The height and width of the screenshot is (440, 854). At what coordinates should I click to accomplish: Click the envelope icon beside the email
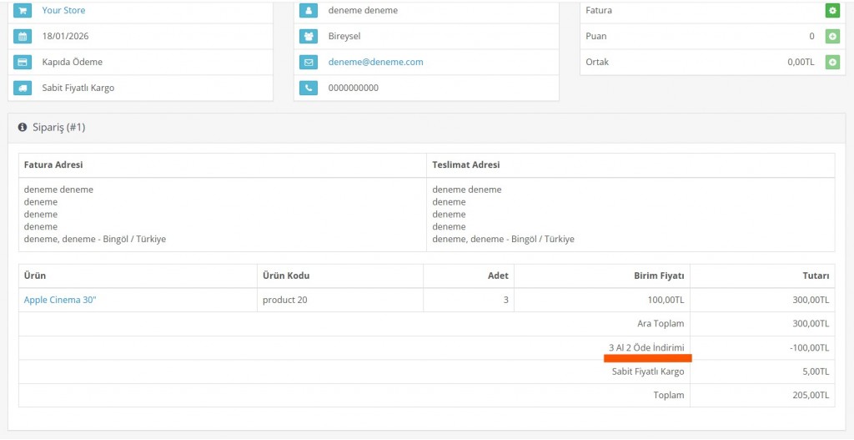309,63
